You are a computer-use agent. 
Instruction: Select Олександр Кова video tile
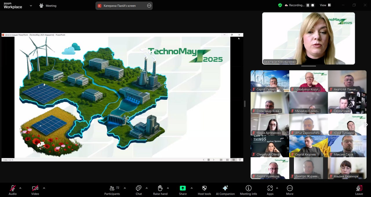270,103
